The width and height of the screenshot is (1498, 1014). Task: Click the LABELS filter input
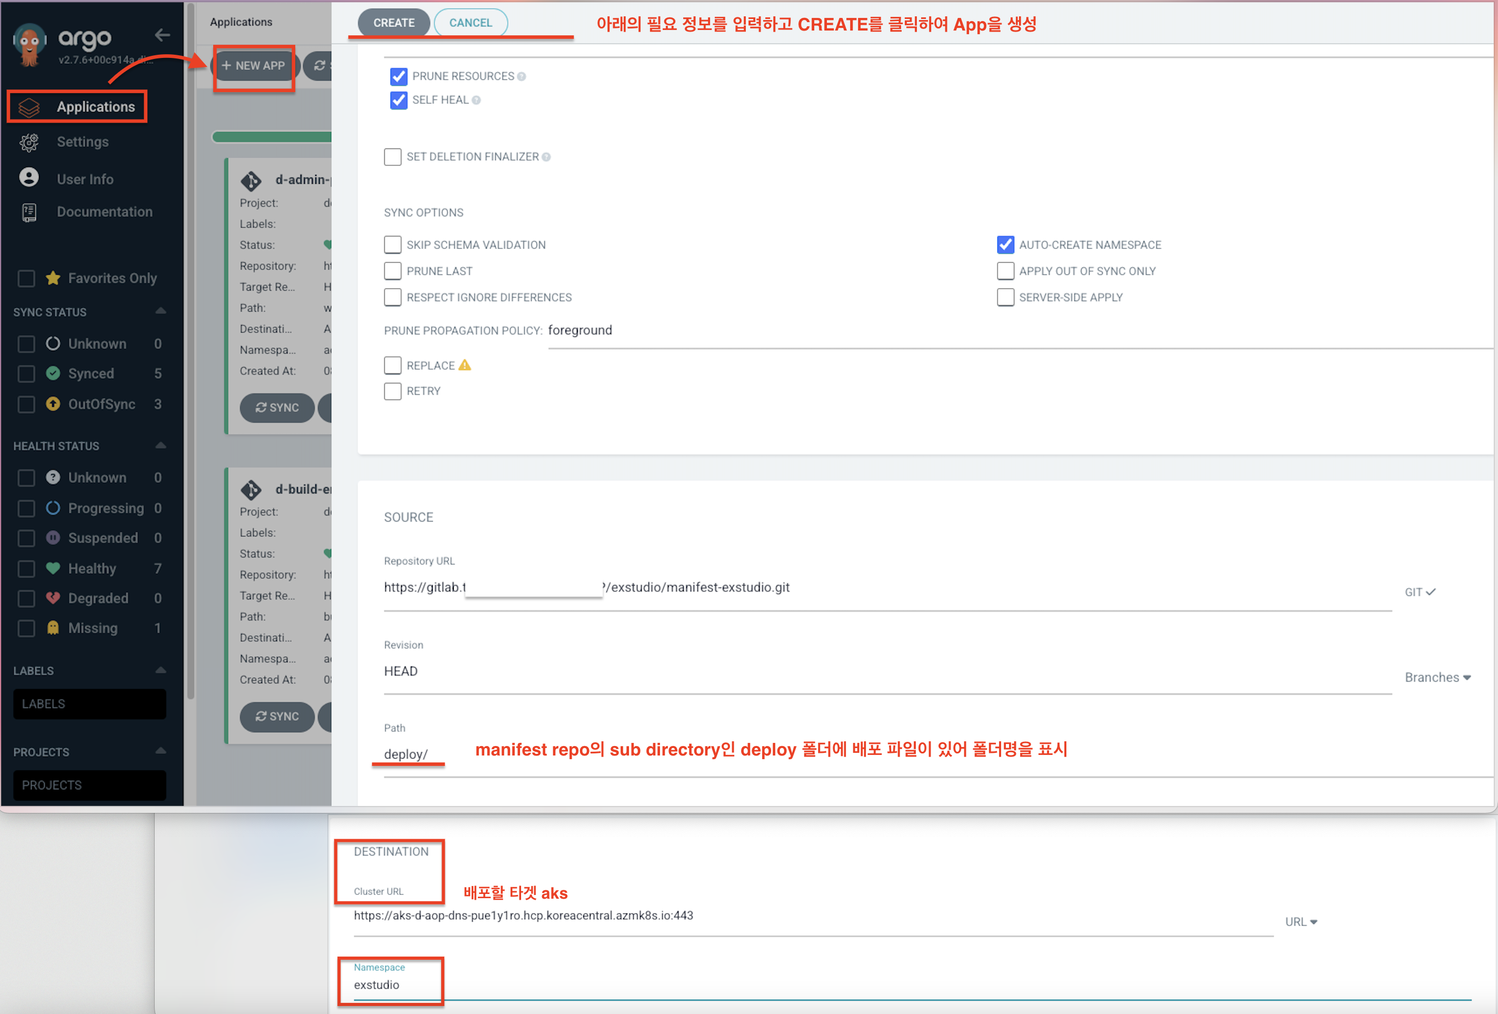click(x=89, y=703)
